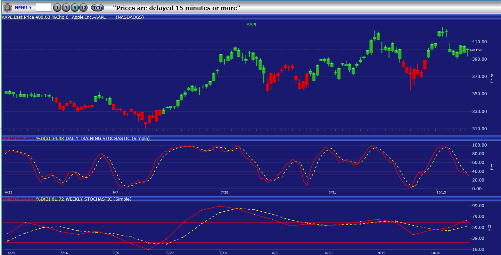Click the 7/20 date on the daily axis

coord(224,192)
